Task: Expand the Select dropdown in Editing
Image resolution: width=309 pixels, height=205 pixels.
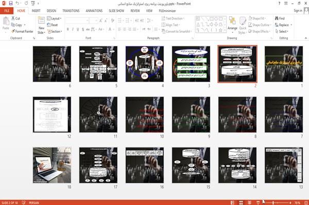Action: (282, 31)
